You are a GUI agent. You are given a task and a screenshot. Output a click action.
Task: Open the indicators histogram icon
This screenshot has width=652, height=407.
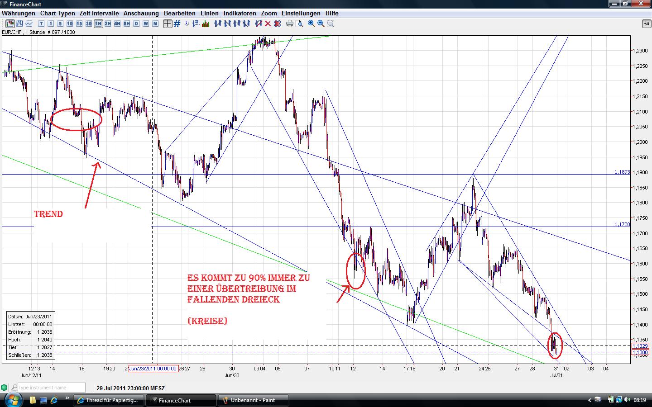coord(206,24)
